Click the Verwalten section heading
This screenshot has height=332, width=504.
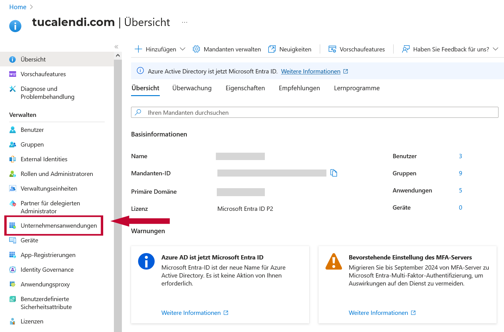click(x=23, y=115)
